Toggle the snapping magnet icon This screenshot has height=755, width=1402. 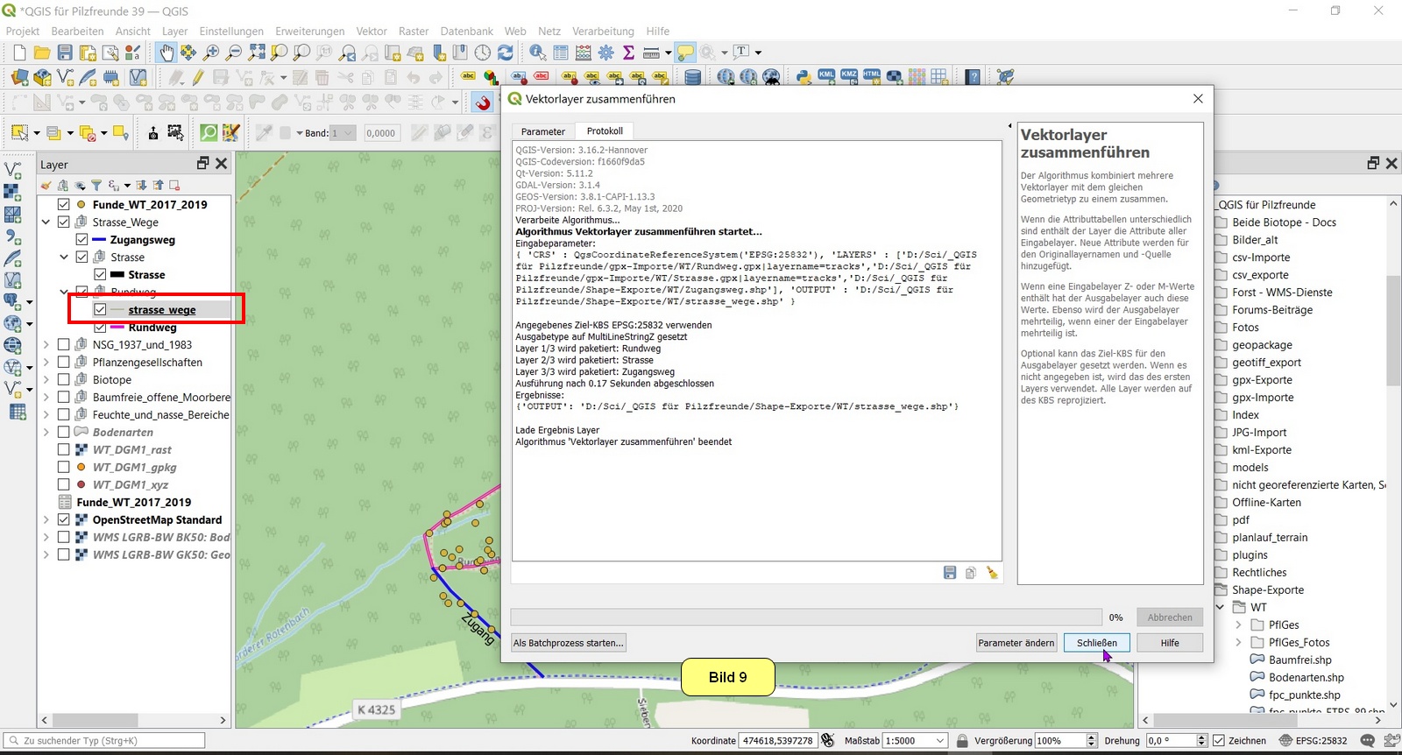482,102
